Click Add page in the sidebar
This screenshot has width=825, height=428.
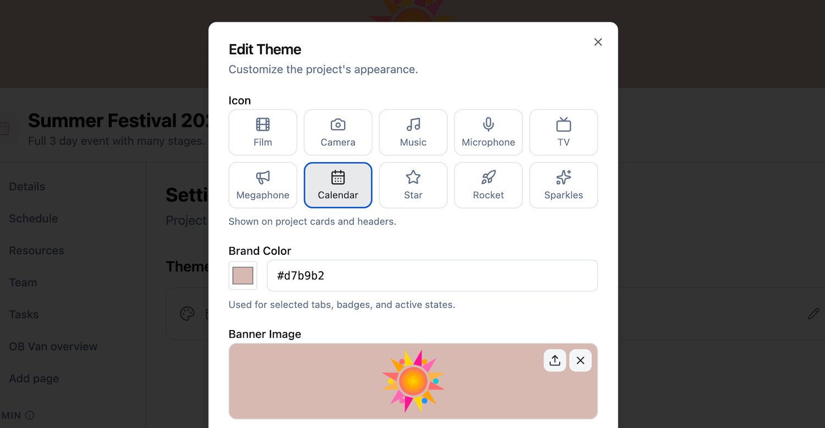tap(34, 378)
